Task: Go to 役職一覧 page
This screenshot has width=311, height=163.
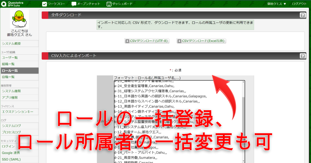Action: point(8,77)
